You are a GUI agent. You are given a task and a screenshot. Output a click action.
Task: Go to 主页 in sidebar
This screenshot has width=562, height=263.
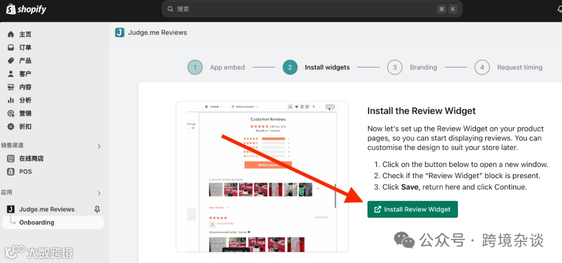pyautogui.click(x=25, y=34)
